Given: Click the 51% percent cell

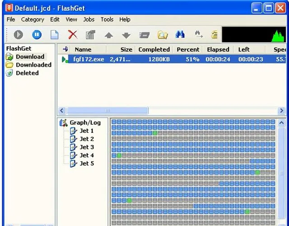Looking at the screenshot, I should [192, 59].
